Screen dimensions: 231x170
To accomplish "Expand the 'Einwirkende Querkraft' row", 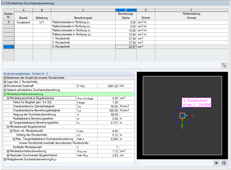I will point(5,86).
